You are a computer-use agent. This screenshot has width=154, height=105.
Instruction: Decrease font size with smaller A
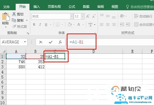point(94,16)
